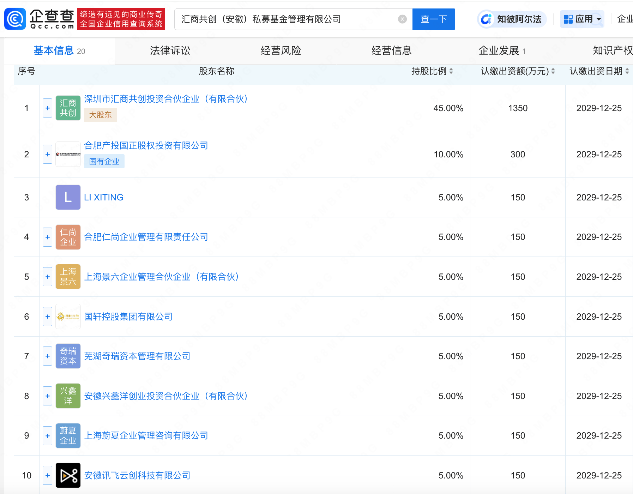Sort by 认缴出资额 column arrows

click(553, 71)
